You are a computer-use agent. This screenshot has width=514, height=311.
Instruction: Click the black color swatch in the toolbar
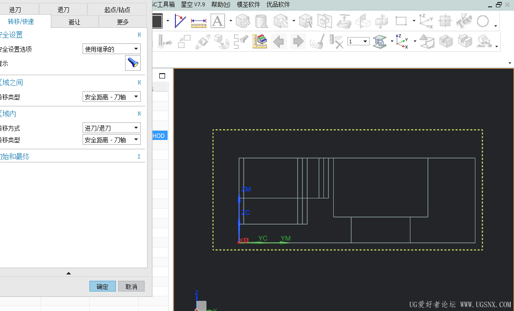[157, 21]
